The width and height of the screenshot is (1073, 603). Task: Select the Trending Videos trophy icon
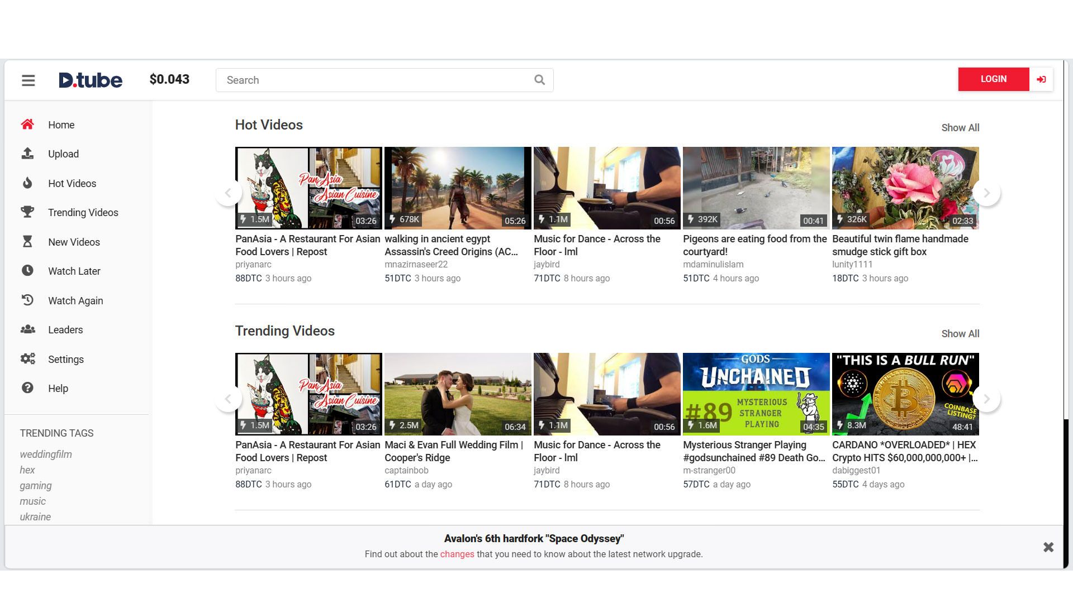pos(27,212)
